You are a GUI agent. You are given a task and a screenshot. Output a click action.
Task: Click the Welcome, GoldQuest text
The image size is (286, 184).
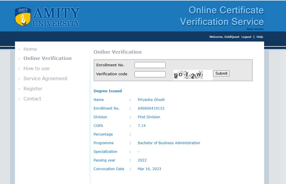tap(224, 37)
